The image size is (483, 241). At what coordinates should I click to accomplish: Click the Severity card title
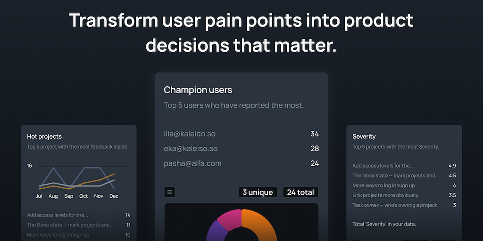[x=364, y=137]
